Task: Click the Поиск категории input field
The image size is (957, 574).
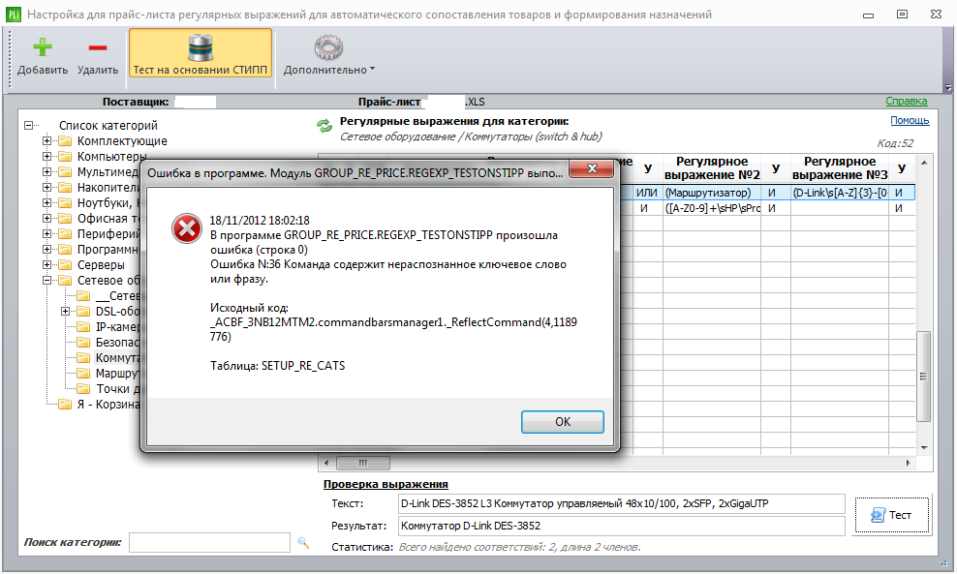Action: (x=209, y=542)
